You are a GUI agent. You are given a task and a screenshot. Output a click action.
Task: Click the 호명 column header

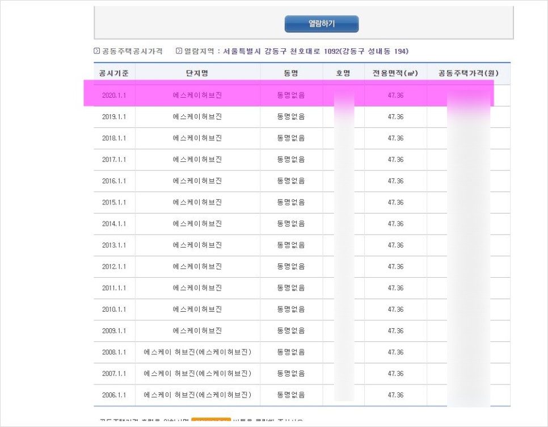[x=343, y=73]
